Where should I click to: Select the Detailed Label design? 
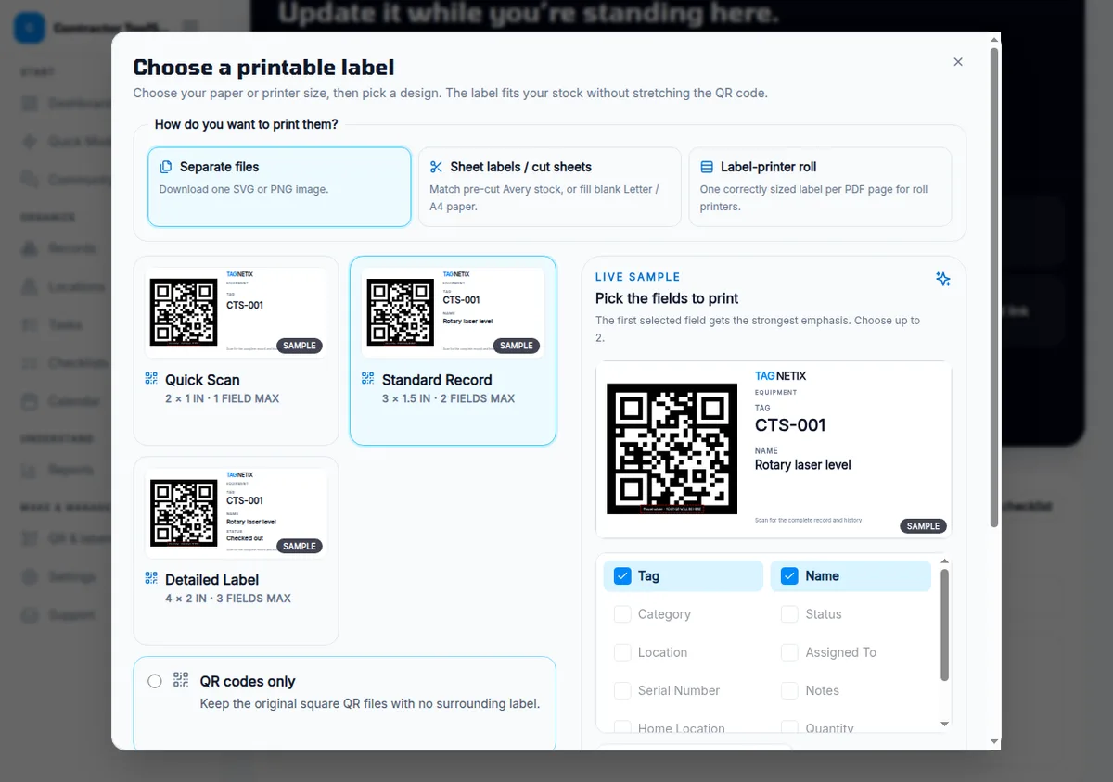click(x=237, y=550)
